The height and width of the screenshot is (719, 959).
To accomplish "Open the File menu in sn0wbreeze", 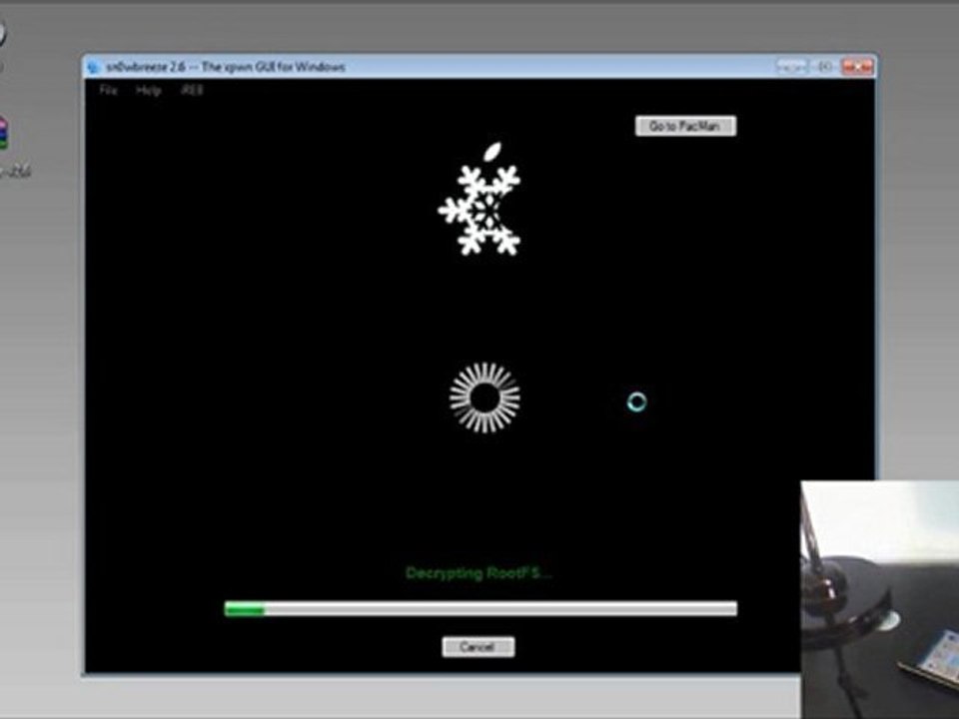I will pyautogui.click(x=108, y=90).
